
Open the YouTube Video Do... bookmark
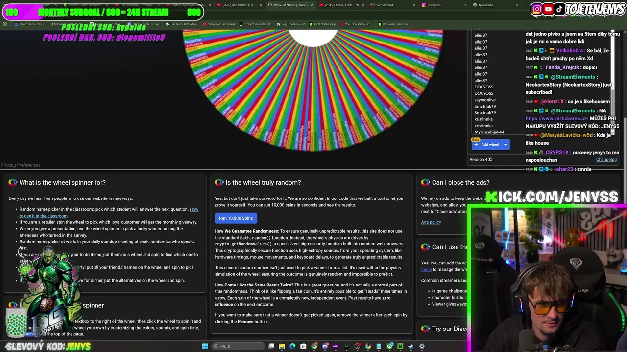(355, 24)
